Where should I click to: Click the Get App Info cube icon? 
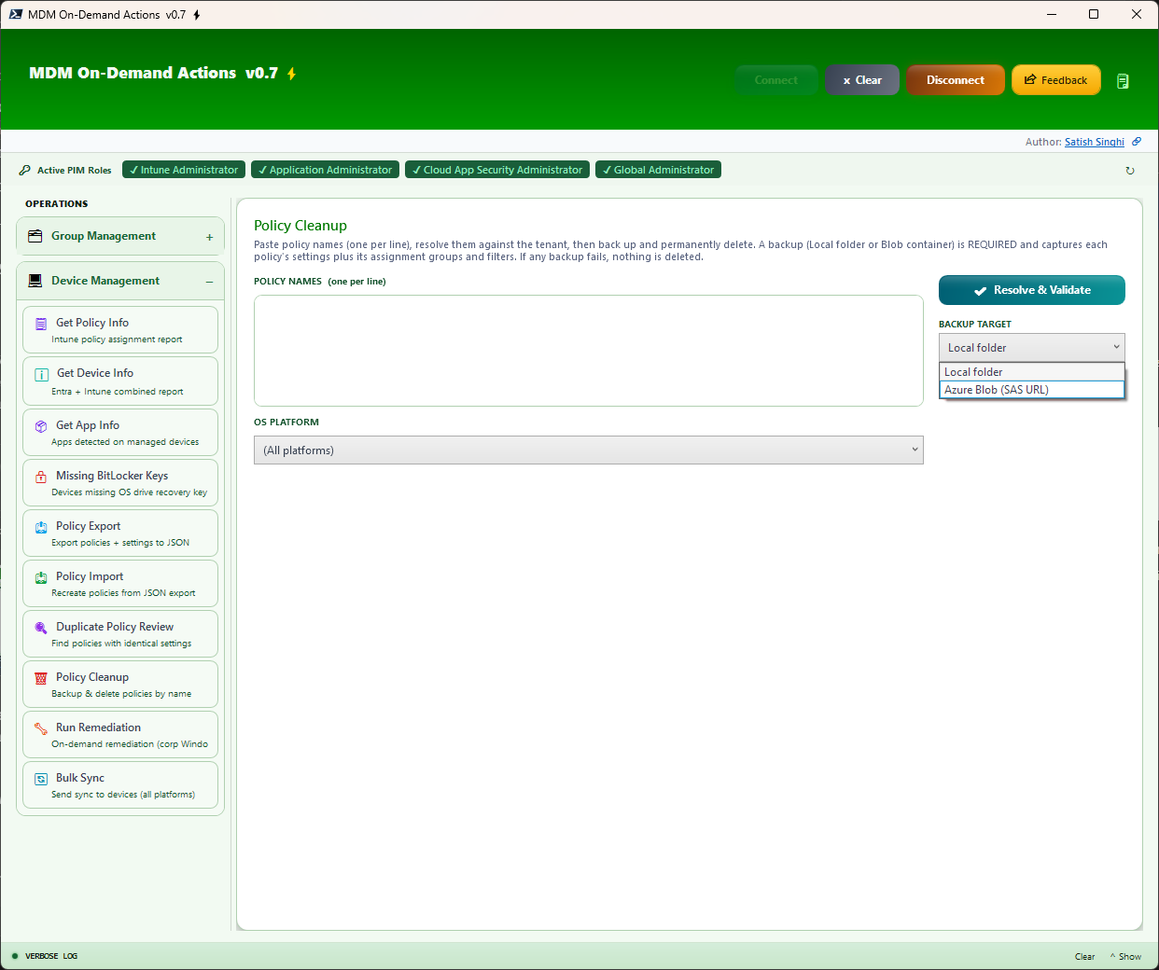coord(41,426)
